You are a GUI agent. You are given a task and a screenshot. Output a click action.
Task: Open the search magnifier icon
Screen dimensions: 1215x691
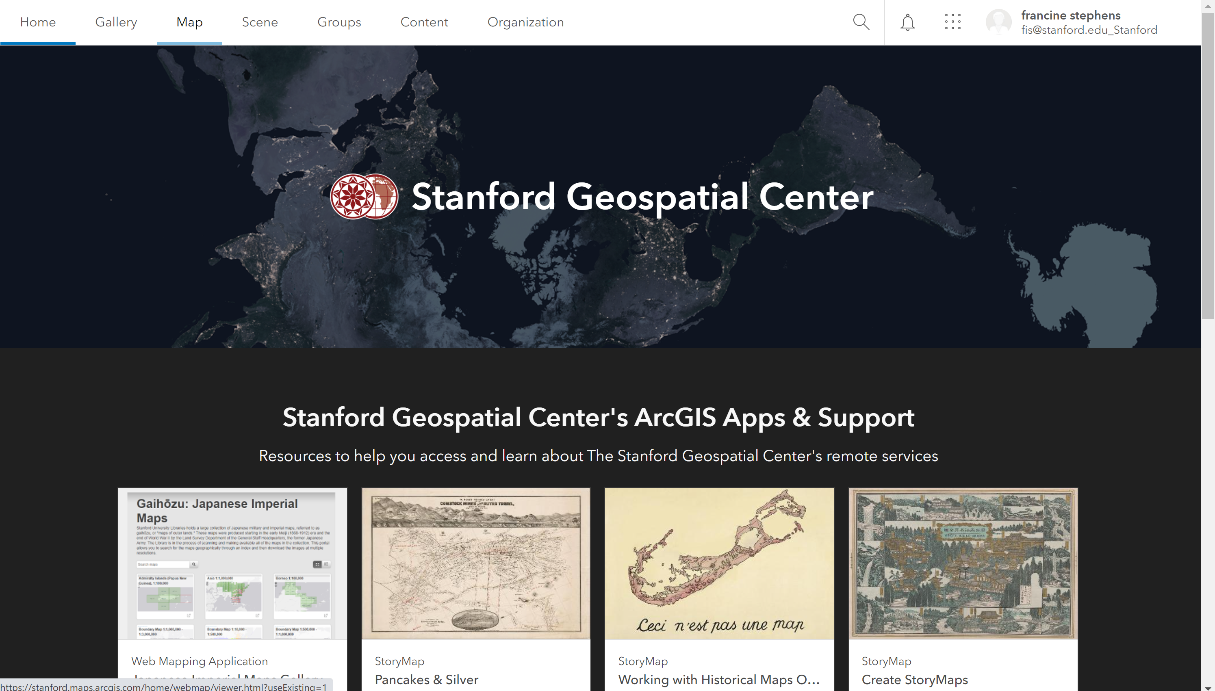coord(861,22)
